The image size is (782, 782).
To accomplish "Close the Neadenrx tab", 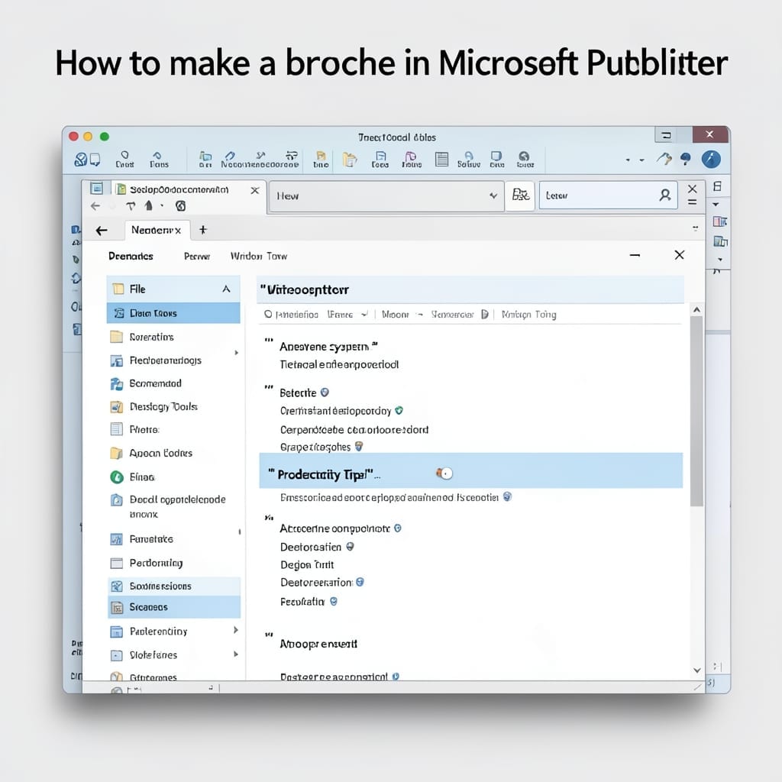I will 177,231.
